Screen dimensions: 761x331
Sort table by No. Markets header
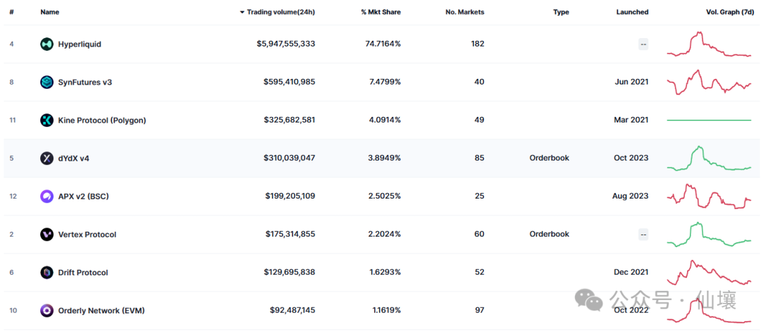click(x=464, y=12)
